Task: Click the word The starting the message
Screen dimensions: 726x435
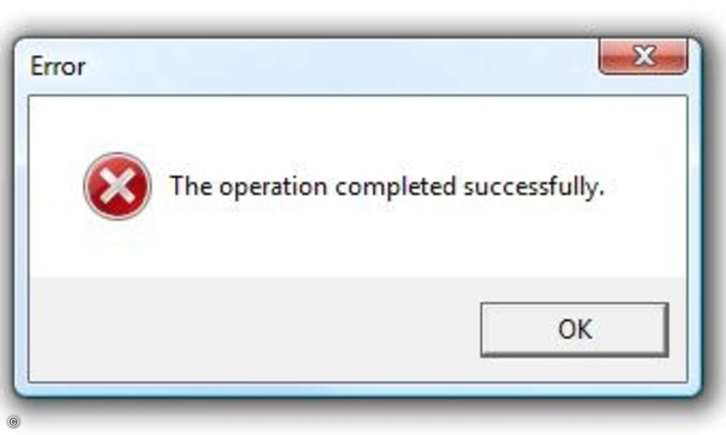Action: click(x=191, y=185)
